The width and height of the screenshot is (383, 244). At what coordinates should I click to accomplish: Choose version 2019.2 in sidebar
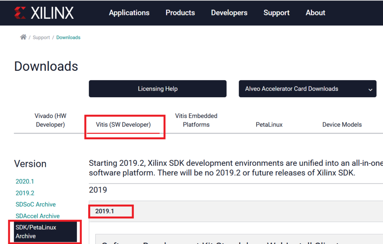coord(25,193)
